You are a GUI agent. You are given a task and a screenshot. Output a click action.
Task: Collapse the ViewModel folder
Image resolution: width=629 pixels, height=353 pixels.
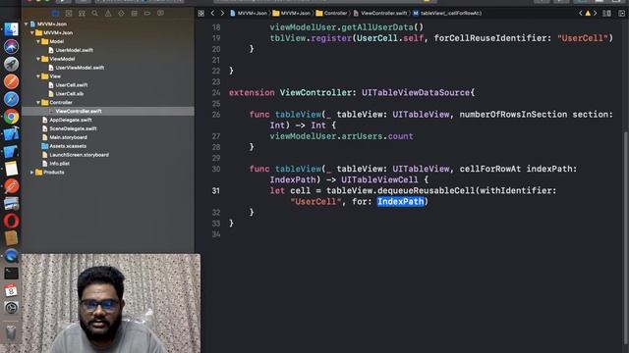(38, 59)
